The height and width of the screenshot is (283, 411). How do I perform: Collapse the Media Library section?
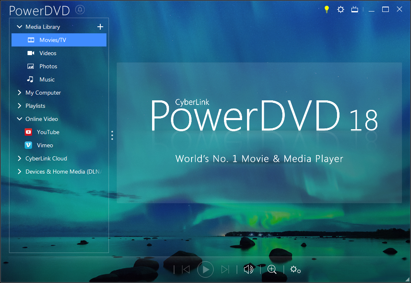(x=19, y=27)
